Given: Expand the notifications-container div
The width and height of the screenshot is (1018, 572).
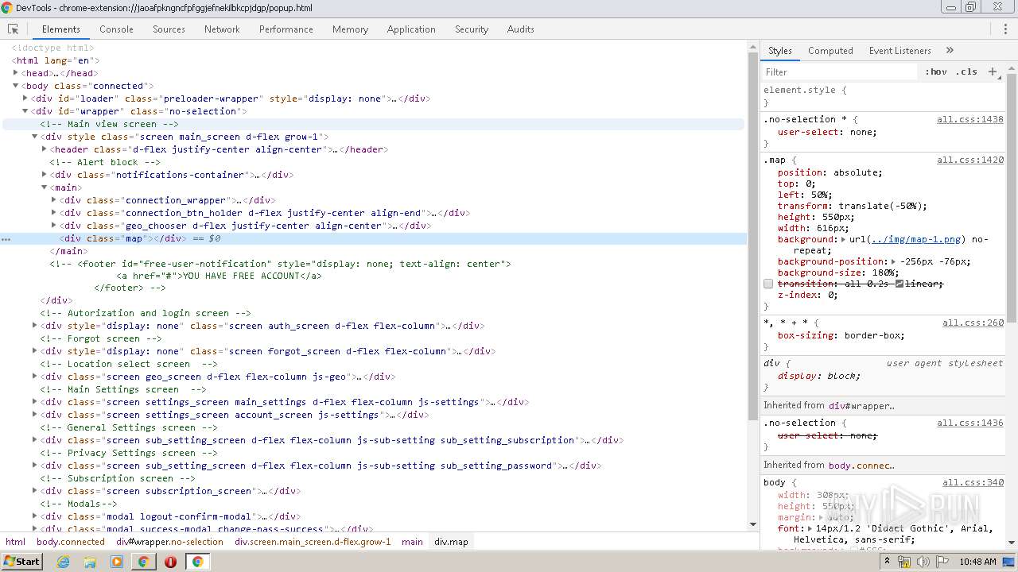Looking at the screenshot, I should (x=44, y=175).
